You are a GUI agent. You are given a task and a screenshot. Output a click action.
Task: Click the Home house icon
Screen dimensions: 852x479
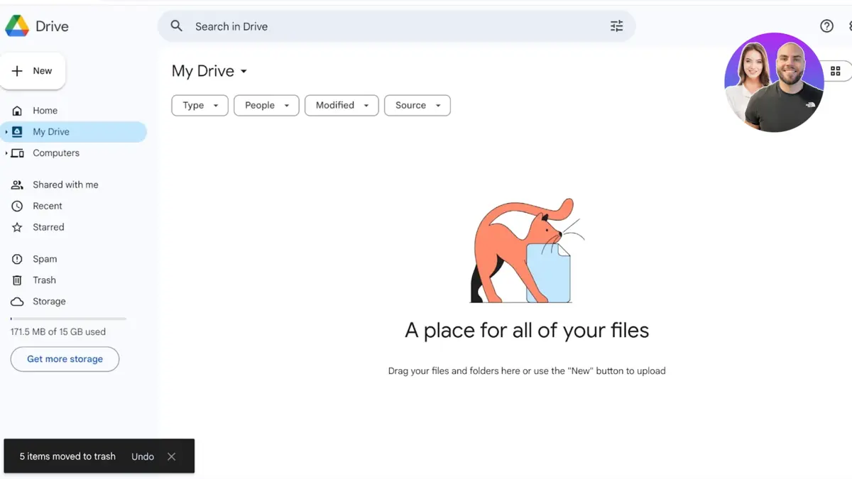[x=17, y=111]
